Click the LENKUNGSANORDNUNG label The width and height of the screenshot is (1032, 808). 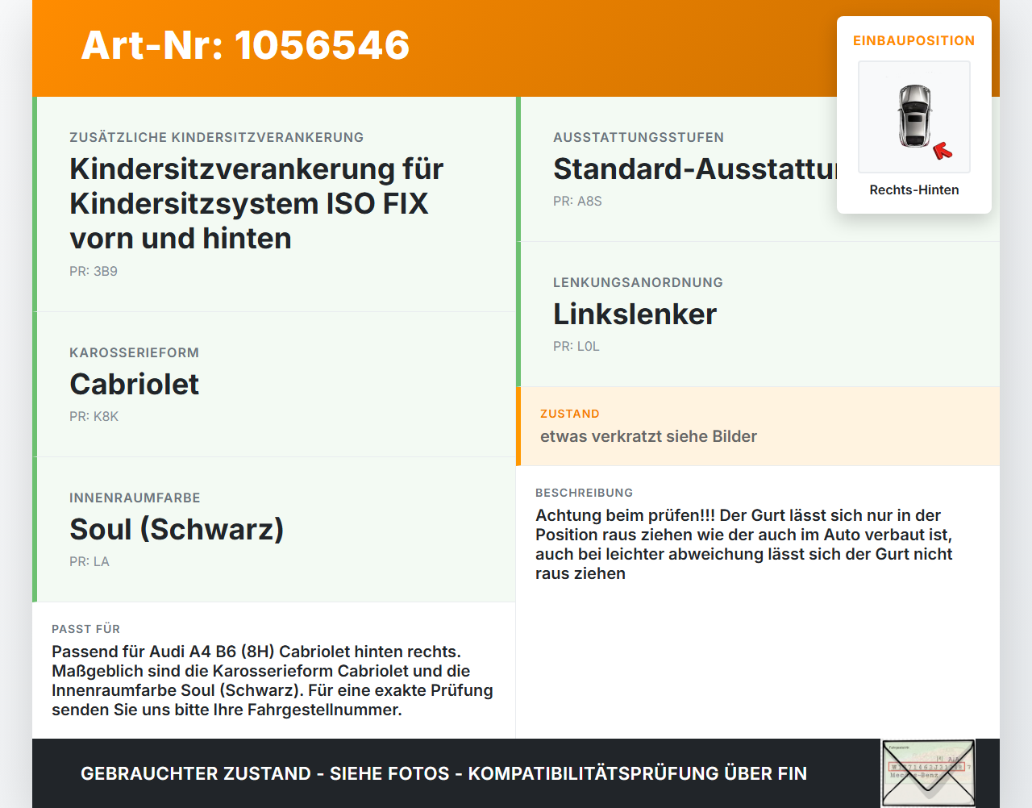coord(638,282)
